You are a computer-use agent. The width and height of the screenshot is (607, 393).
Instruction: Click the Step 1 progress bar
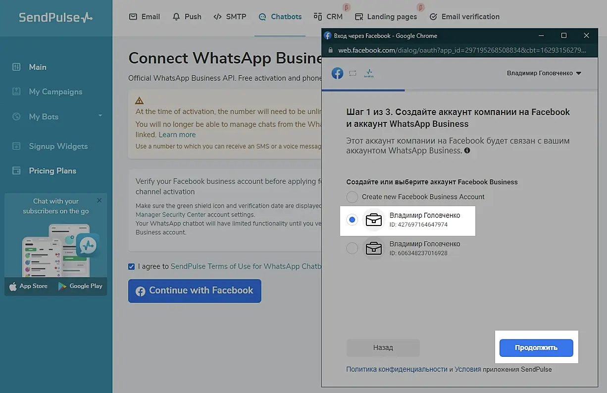363,90
